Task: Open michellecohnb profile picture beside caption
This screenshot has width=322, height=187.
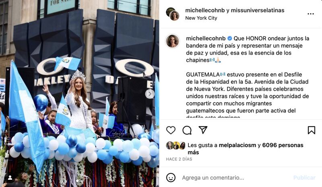Action: pyautogui.click(x=173, y=41)
